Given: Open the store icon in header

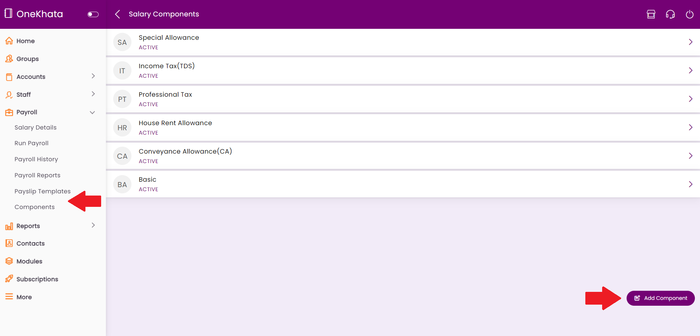Looking at the screenshot, I should tap(651, 14).
